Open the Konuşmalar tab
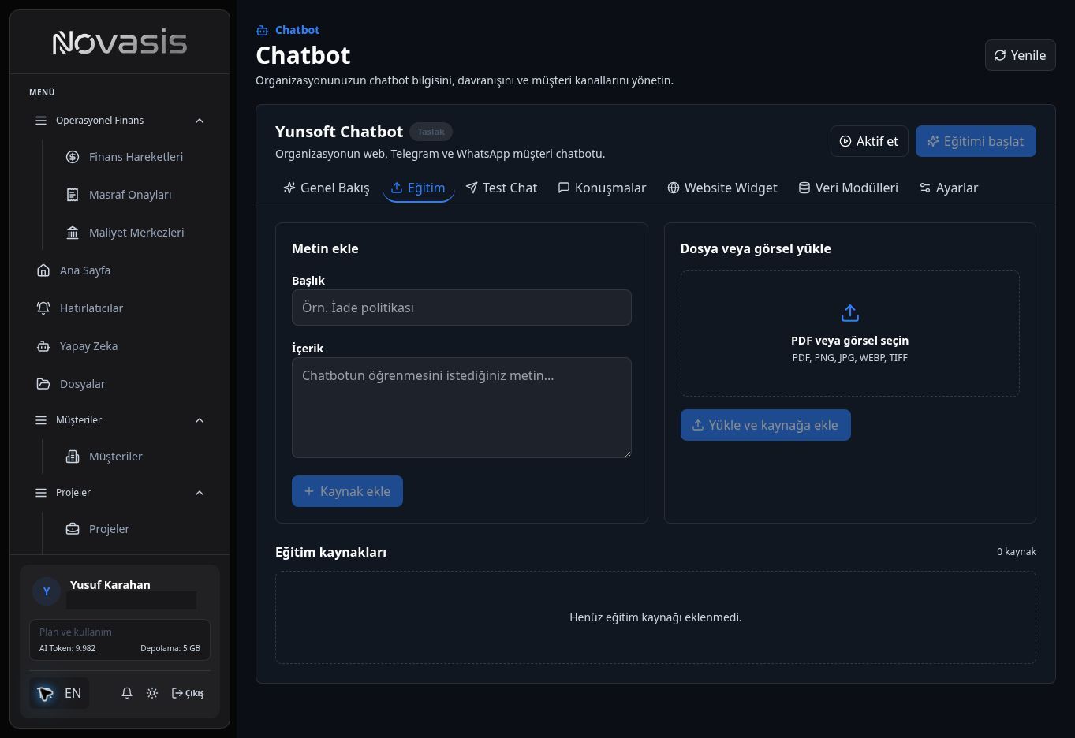Screen dimensions: 1075x738 tap(602, 188)
